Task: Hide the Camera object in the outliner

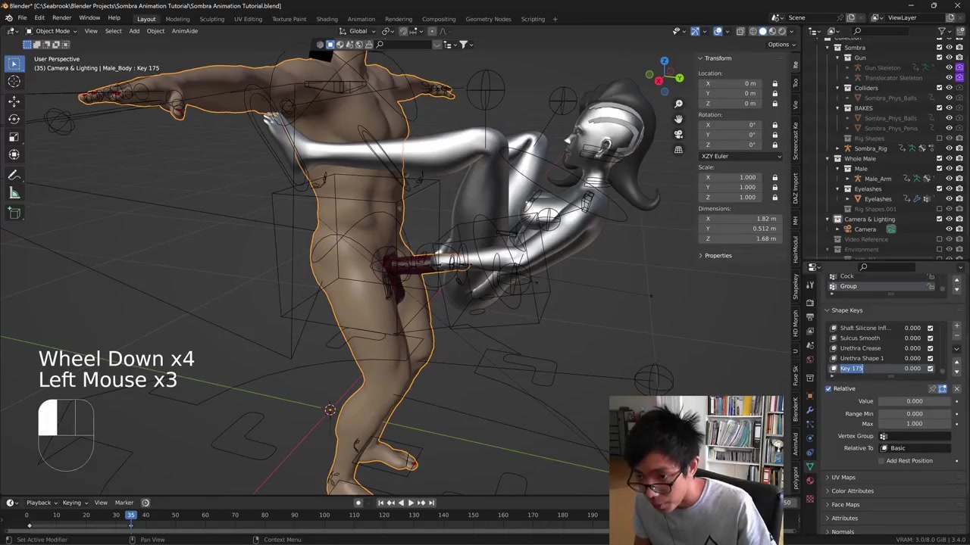Action: tap(949, 229)
